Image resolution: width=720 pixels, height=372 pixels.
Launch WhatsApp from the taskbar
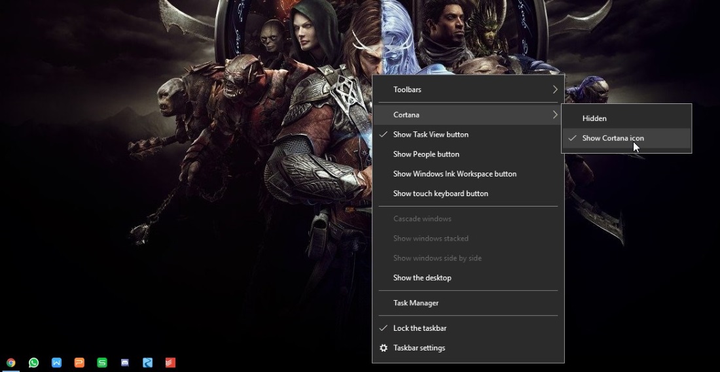(33, 363)
